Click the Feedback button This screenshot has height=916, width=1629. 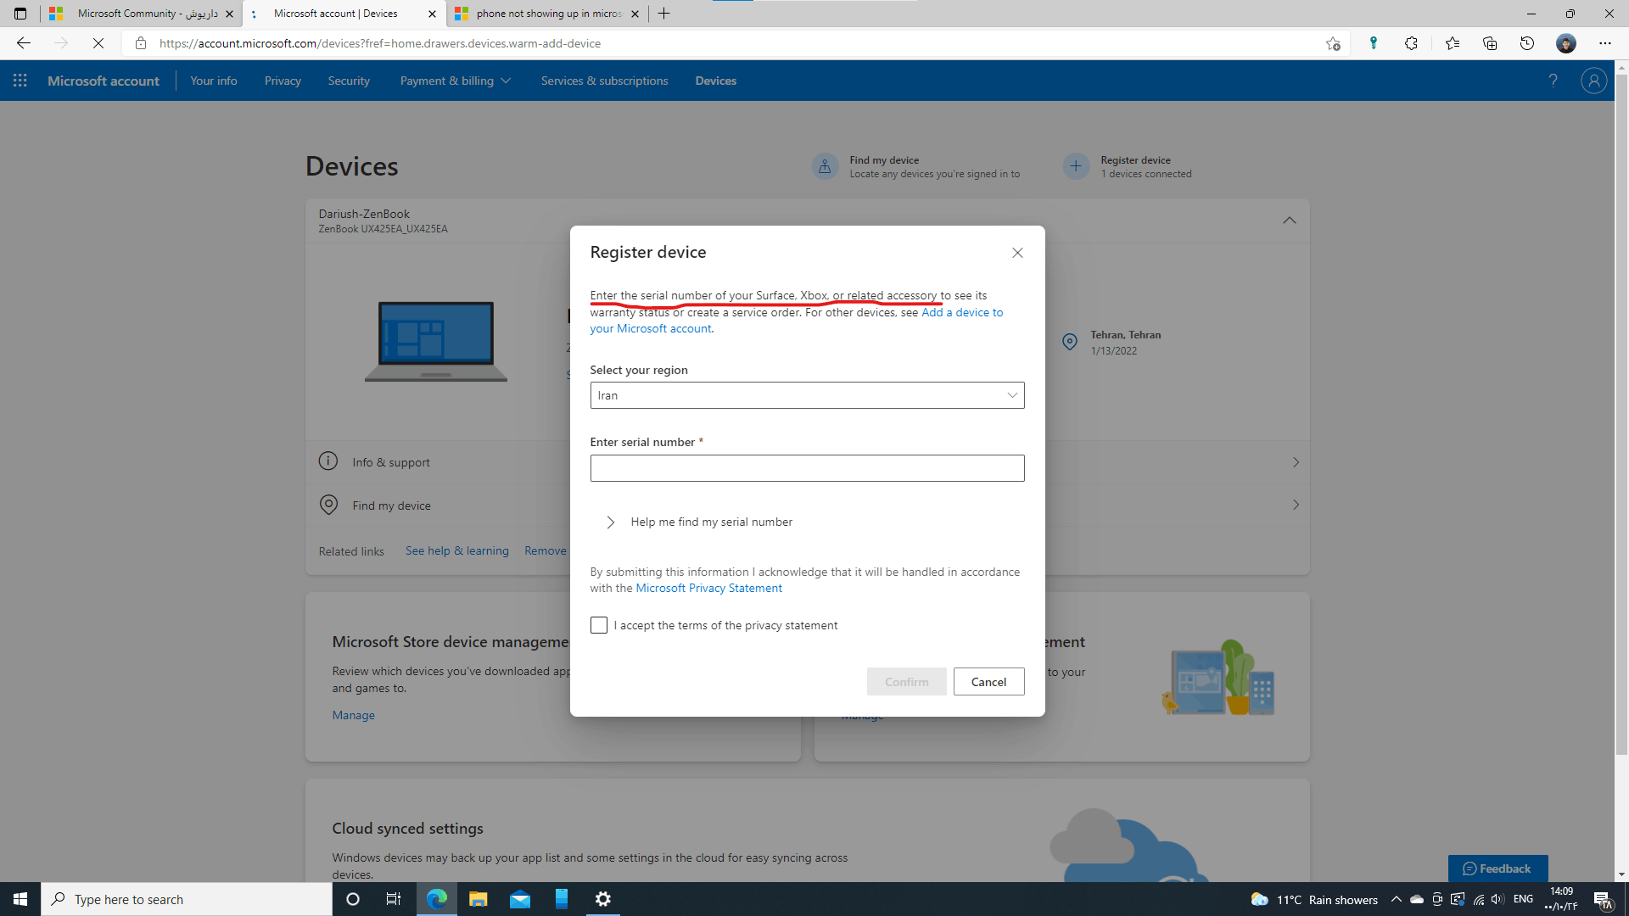tap(1497, 869)
